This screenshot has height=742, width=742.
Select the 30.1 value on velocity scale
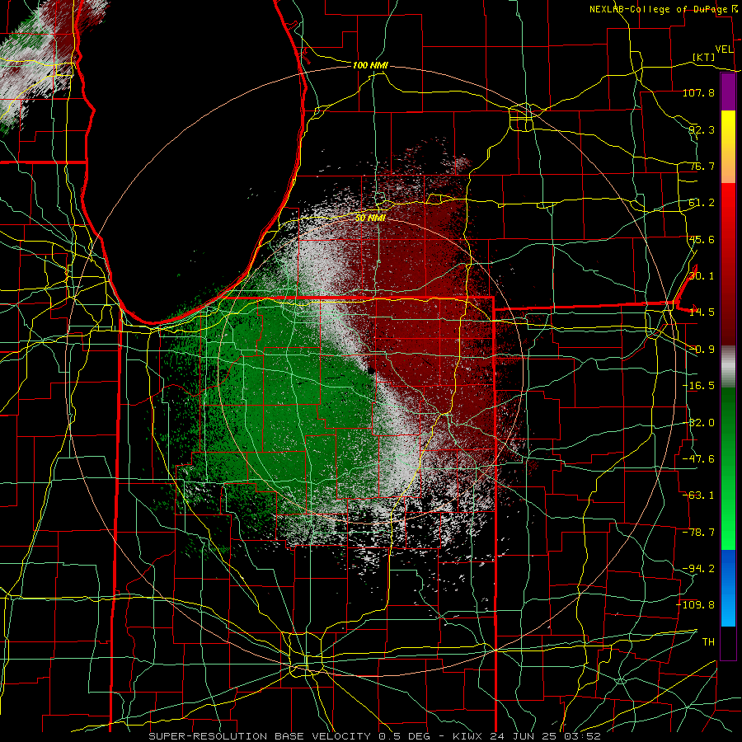tap(702, 276)
